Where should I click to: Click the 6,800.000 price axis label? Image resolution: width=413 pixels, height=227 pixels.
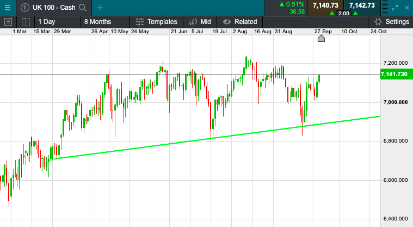point(396,141)
